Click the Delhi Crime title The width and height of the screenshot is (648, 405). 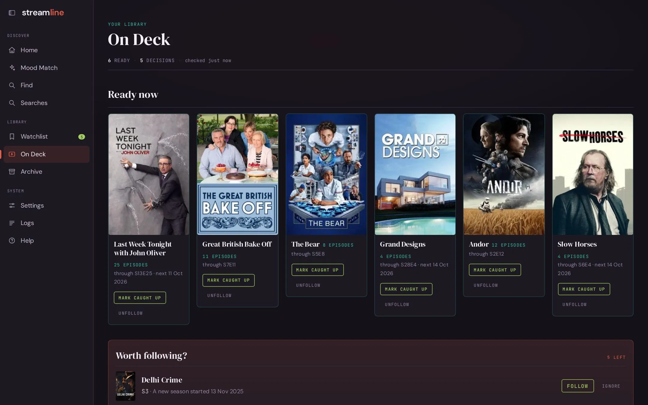tap(162, 380)
